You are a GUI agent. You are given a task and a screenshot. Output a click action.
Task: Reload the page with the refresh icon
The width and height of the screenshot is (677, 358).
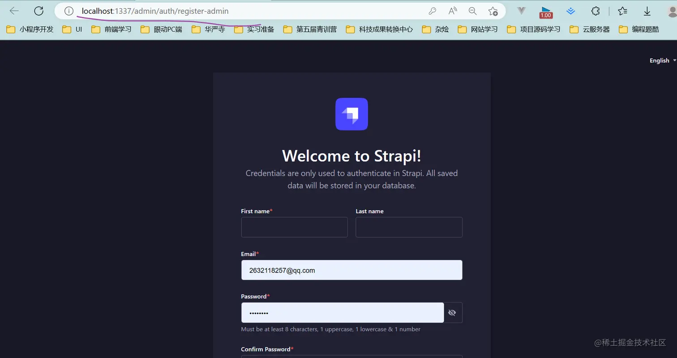pyautogui.click(x=39, y=11)
